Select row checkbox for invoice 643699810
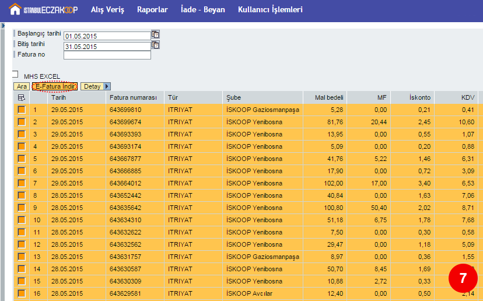The width and height of the screenshot is (483, 301). (22, 110)
